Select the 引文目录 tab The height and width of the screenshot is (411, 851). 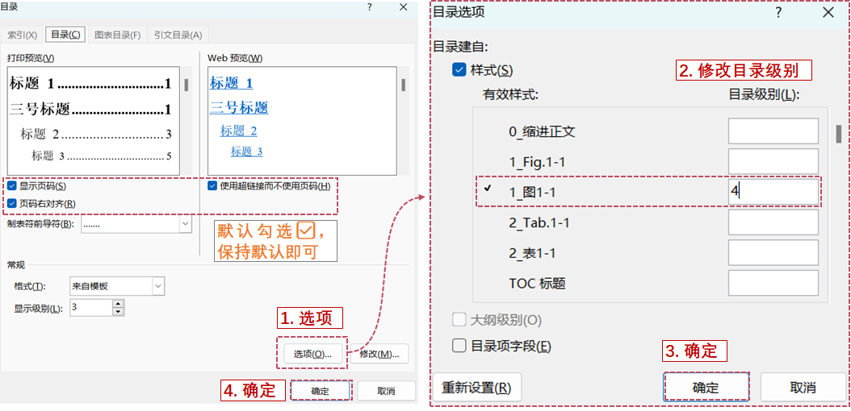[x=178, y=35]
